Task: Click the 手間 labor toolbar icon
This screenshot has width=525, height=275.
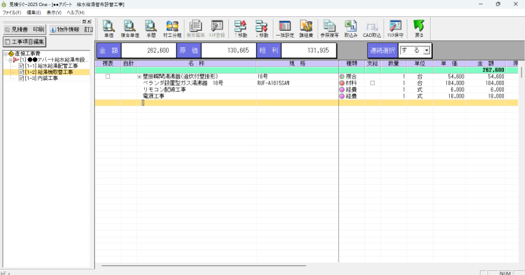Action: point(150,29)
